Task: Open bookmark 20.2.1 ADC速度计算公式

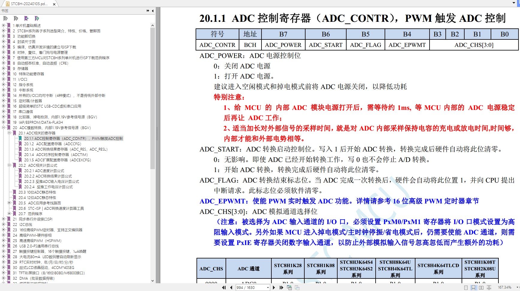Action: pos(44,171)
